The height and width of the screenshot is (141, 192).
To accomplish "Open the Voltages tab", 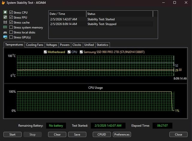I will [x=52, y=45].
